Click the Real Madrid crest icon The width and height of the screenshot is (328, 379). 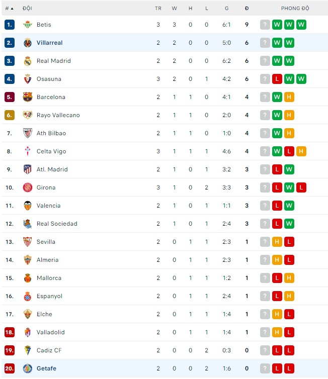27,61
